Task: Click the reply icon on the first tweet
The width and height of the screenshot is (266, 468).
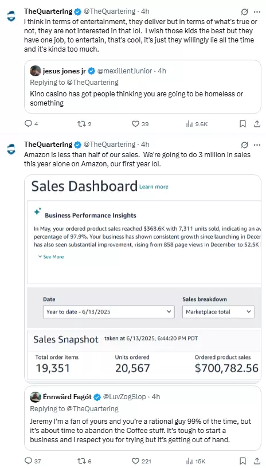Action: 28,124
